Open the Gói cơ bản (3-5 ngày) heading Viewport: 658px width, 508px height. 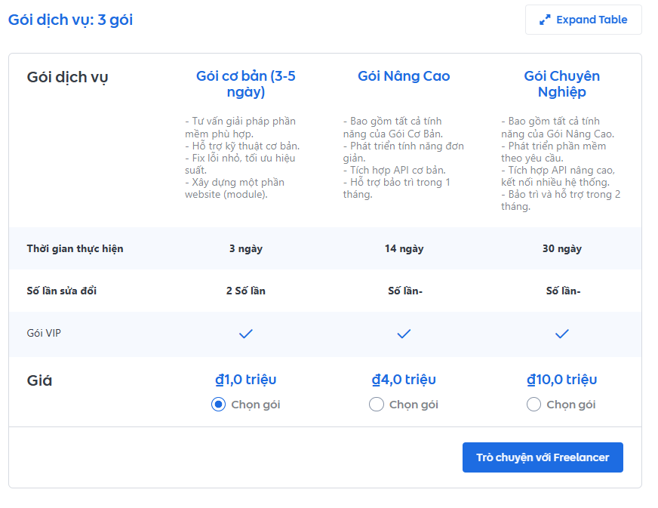pos(245,84)
